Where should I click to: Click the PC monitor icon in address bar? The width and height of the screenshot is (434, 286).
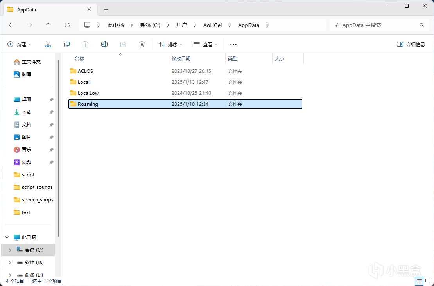(x=87, y=25)
